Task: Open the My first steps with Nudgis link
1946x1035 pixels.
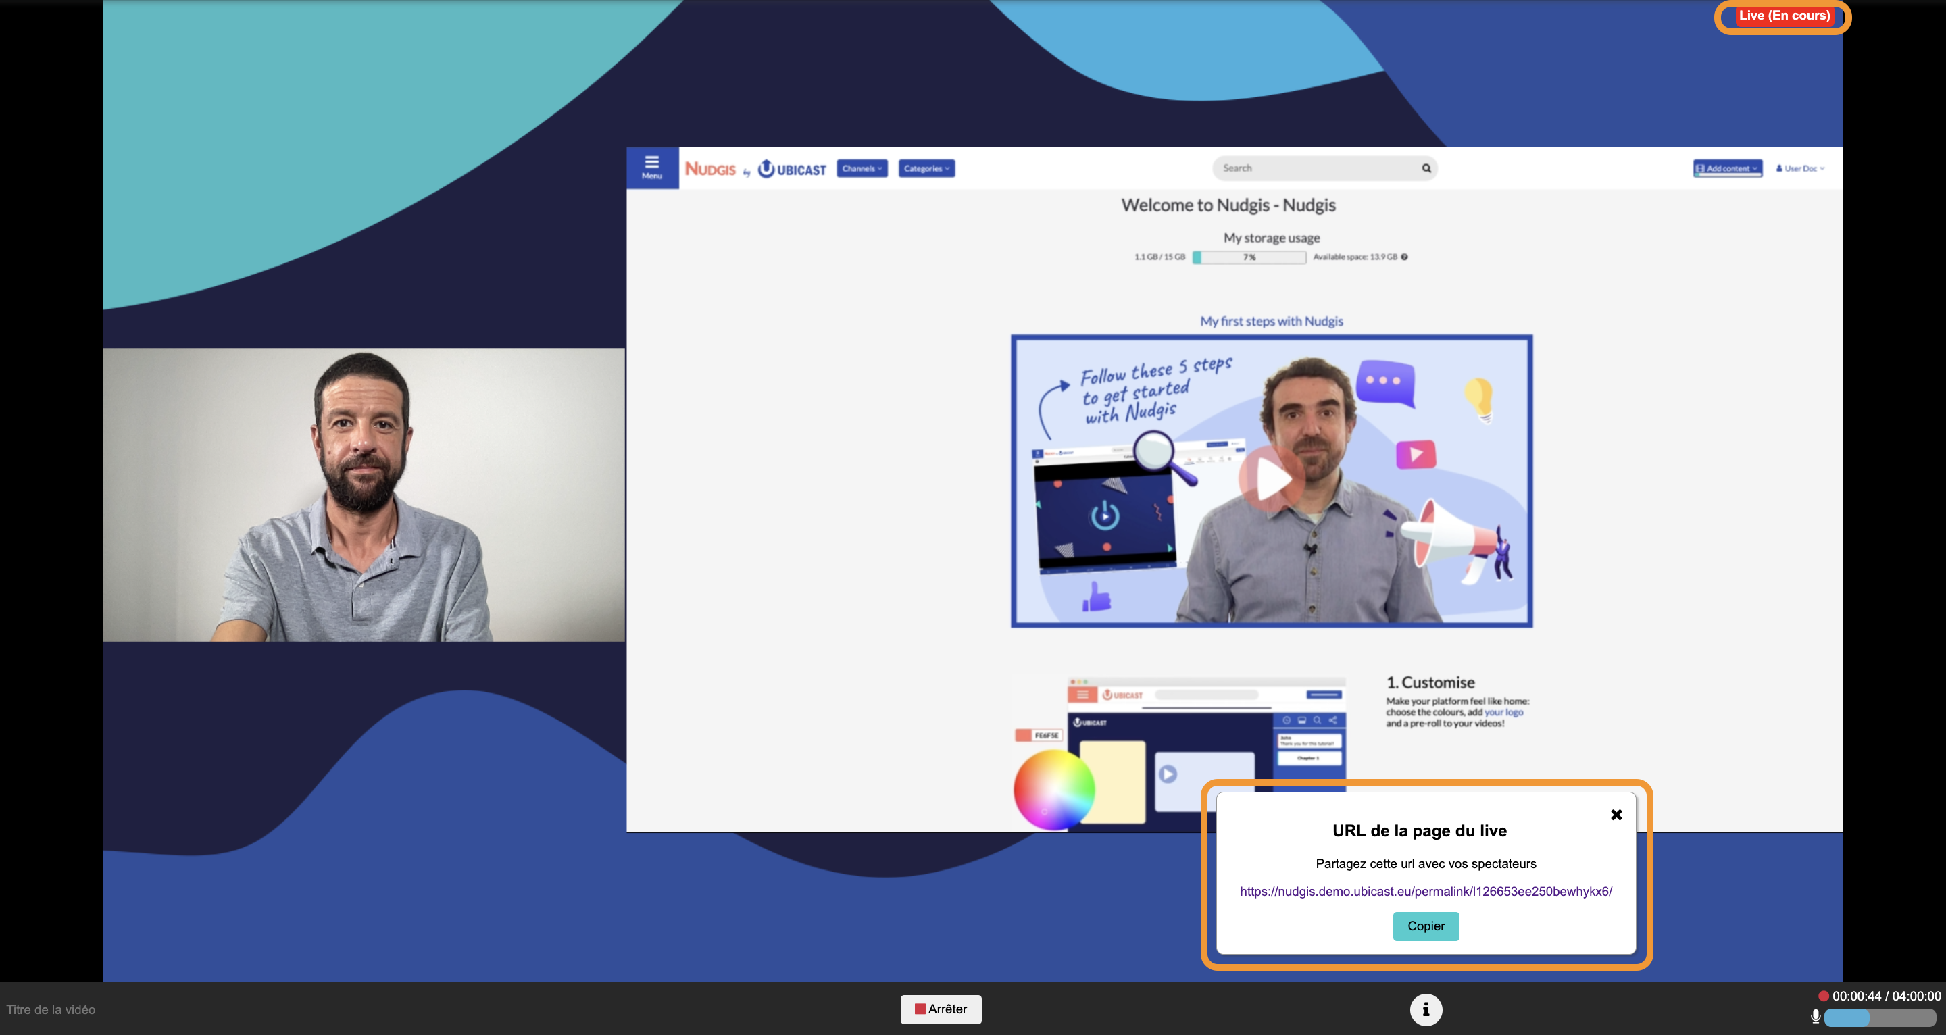Action: click(1272, 321)
